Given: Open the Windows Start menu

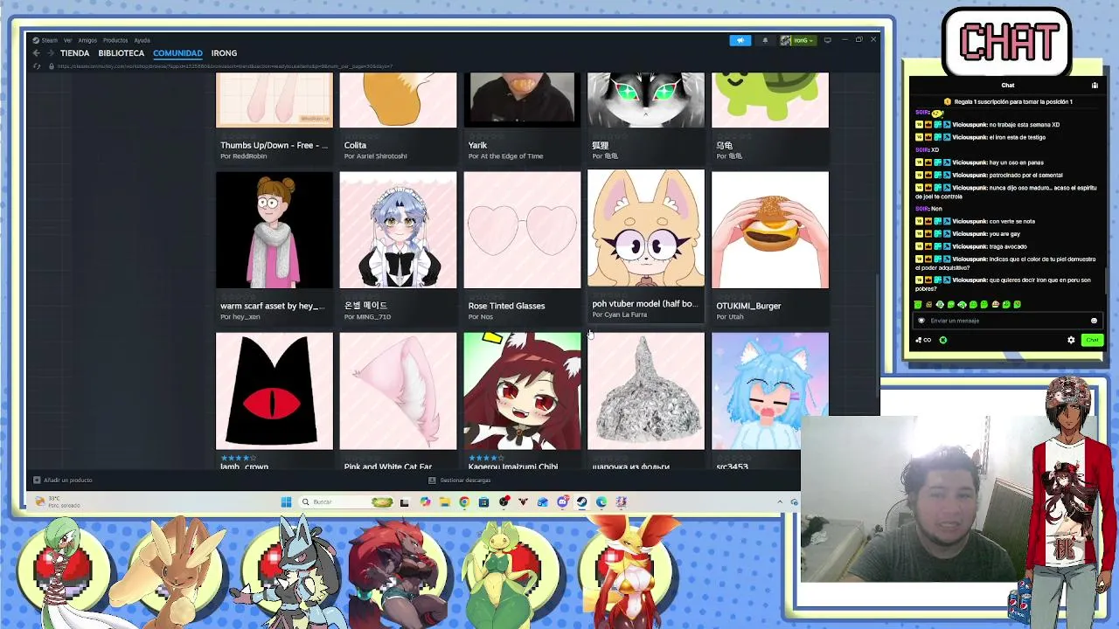Looking at the screenshot, I should (x=286, y=501).
